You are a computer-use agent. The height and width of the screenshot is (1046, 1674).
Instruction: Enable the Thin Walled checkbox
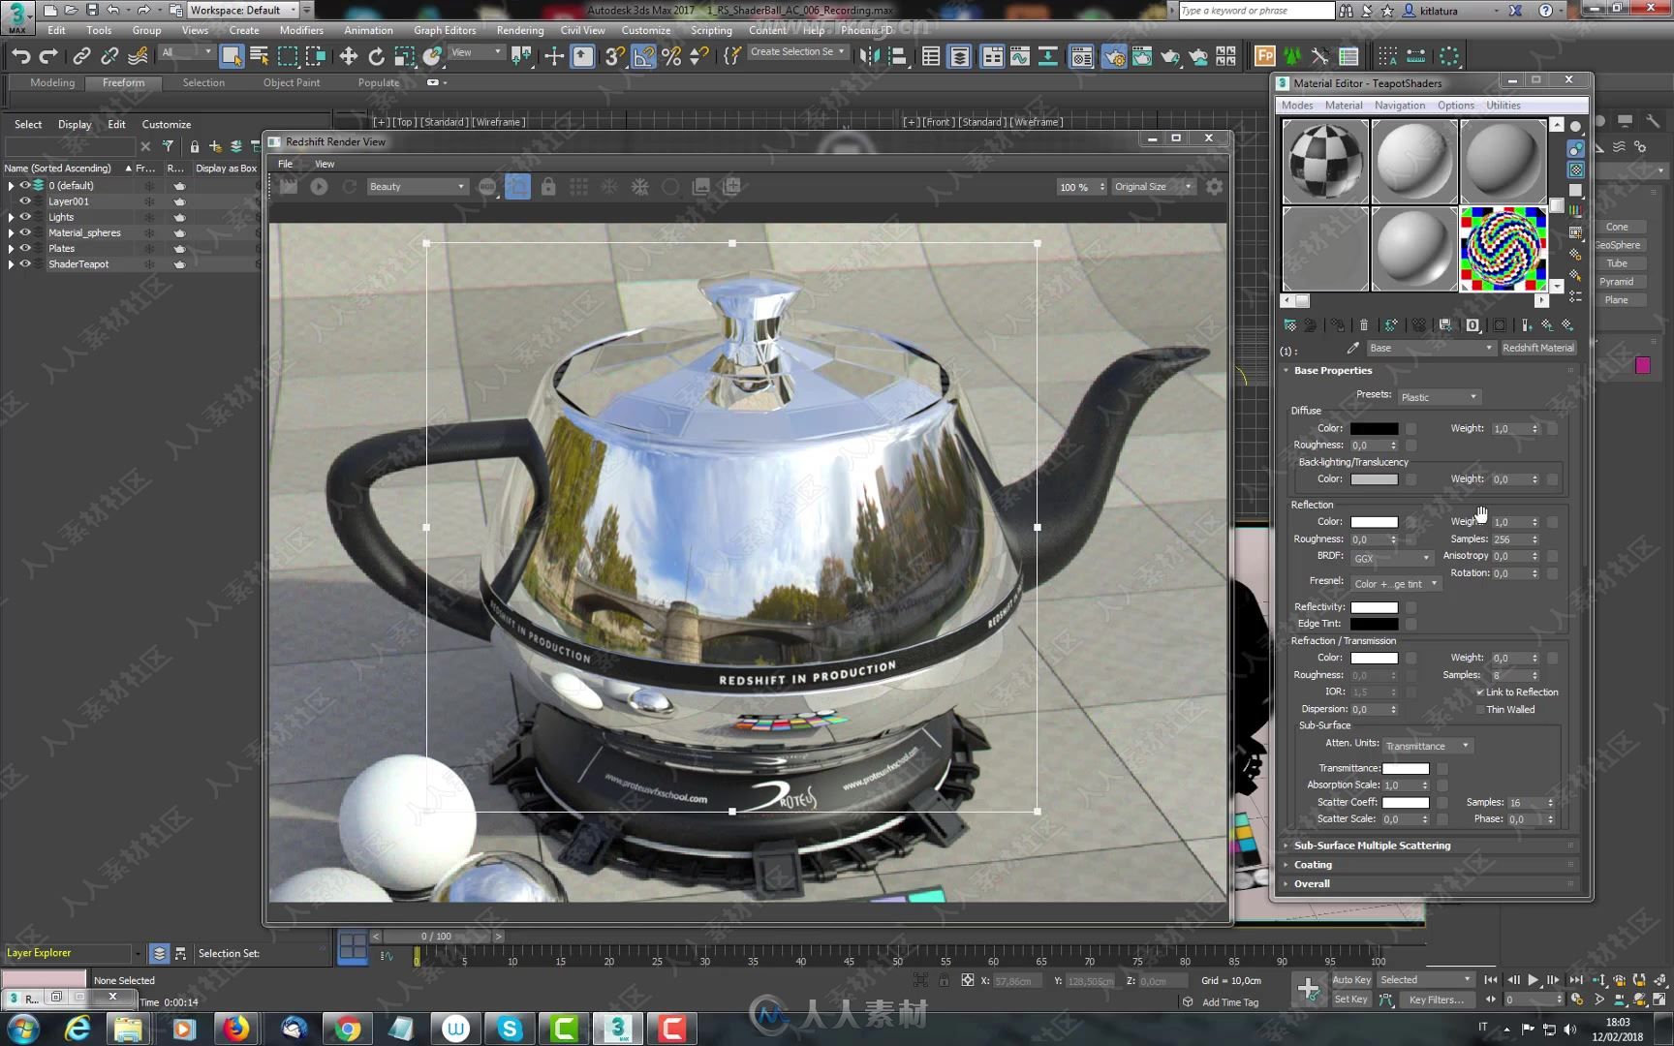click(1480, 710)
